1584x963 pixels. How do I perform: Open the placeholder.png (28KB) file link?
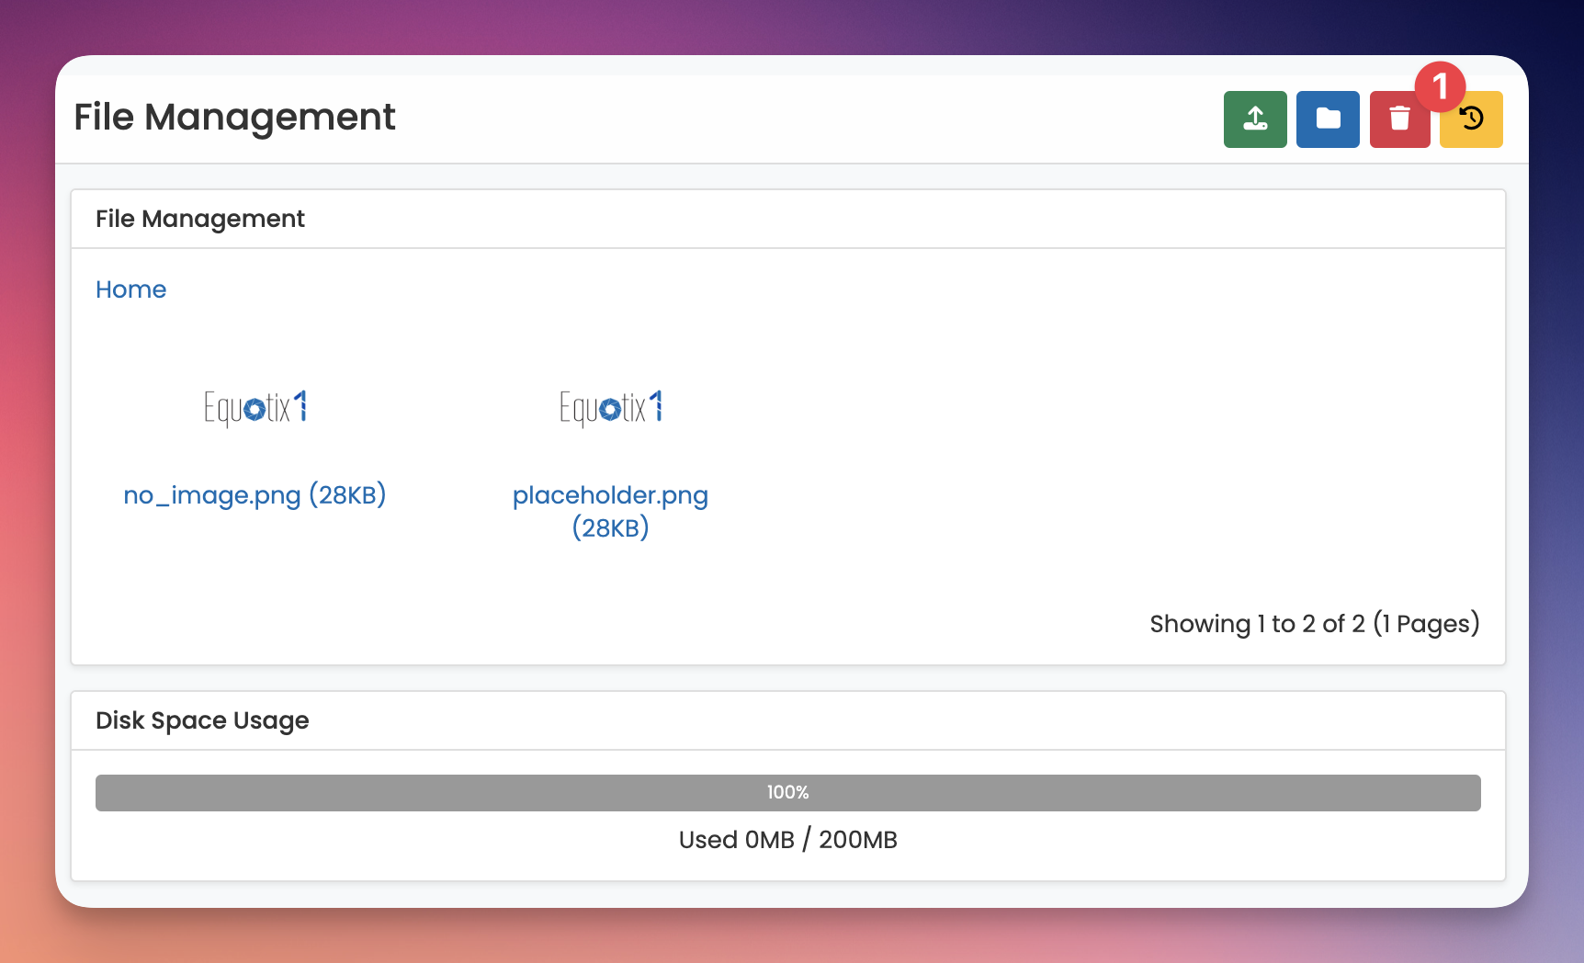click(x=611, y=511)
